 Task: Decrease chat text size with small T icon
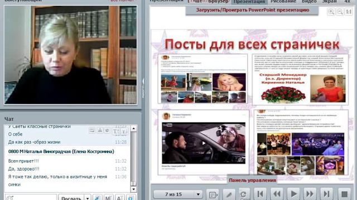pyautogui.click(x=124, y=131)
